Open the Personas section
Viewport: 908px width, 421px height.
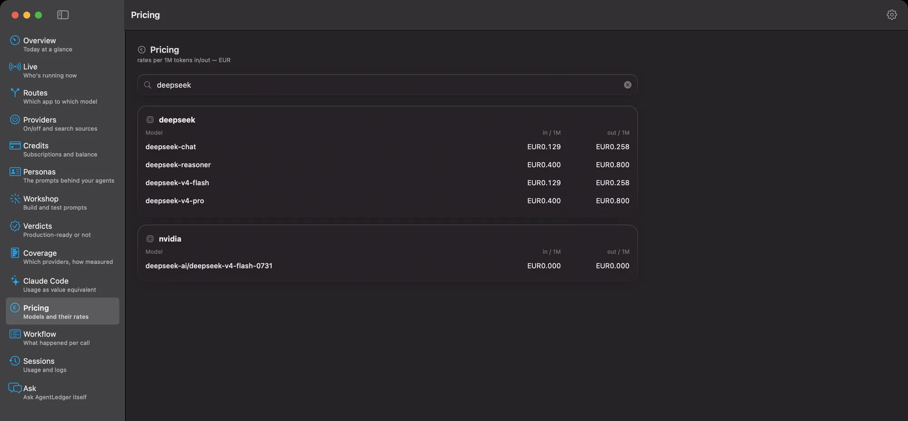coord(63,176)
